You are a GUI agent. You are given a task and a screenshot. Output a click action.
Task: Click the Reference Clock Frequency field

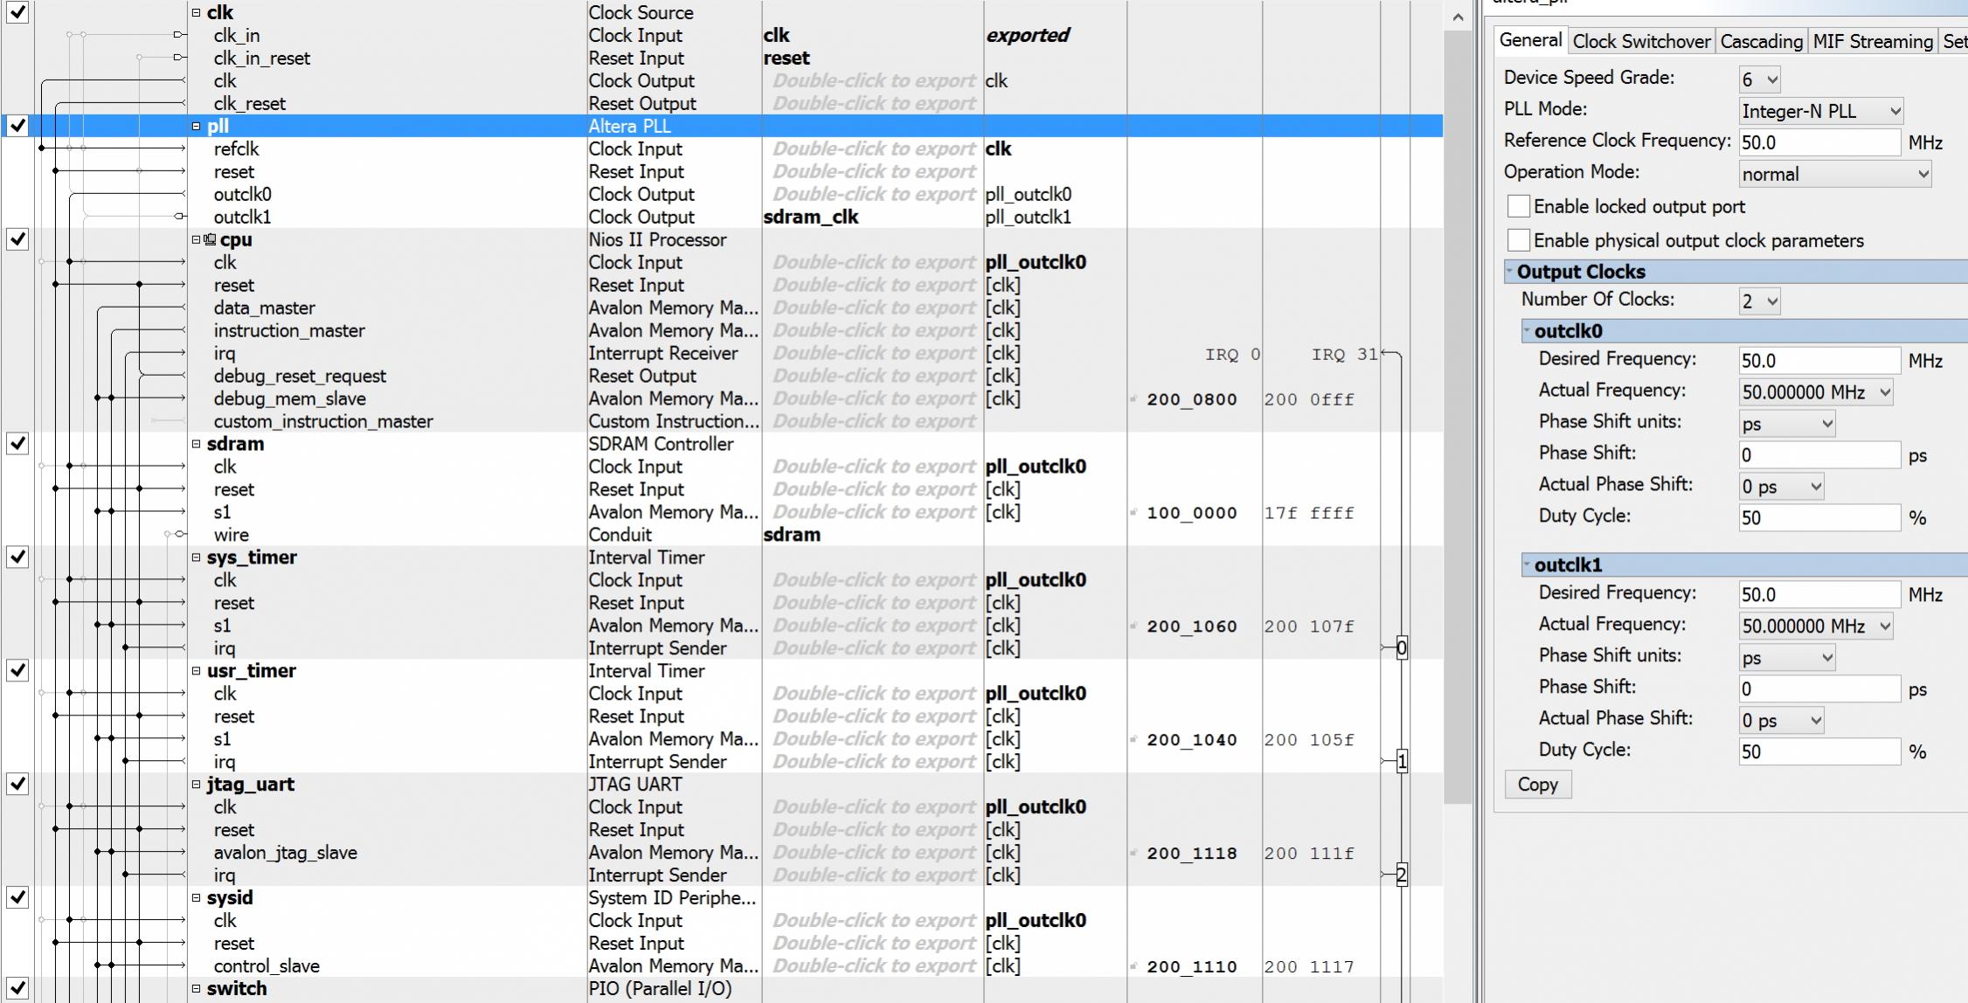tap(1818, 142)
